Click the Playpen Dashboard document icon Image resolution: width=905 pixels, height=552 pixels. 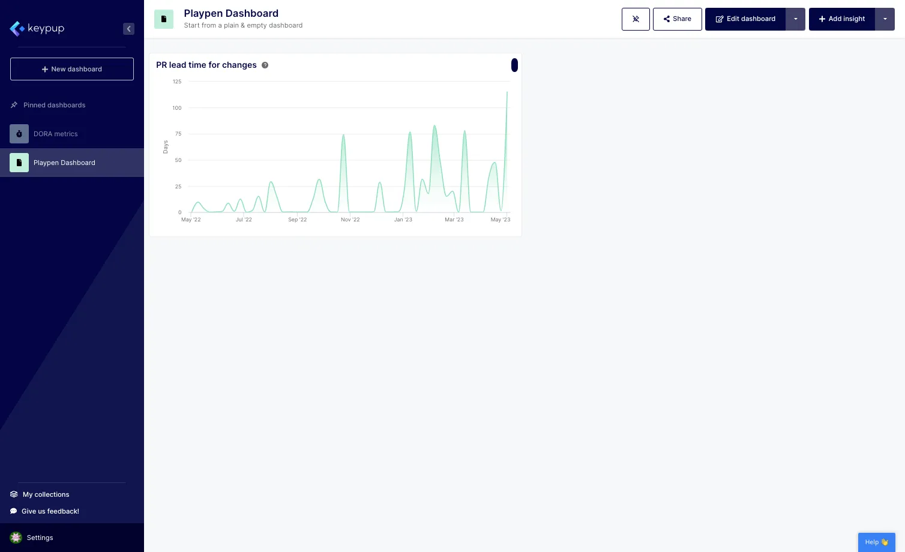point(19,163)
